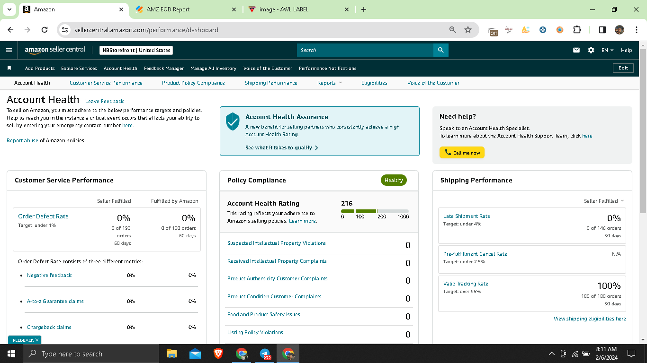The image size is (647, 363).
Task: Open Feedback Manager shortcut
Action: point(164,68)
